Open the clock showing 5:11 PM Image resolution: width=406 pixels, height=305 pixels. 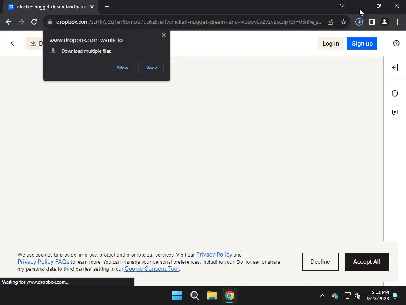[378, 295]
